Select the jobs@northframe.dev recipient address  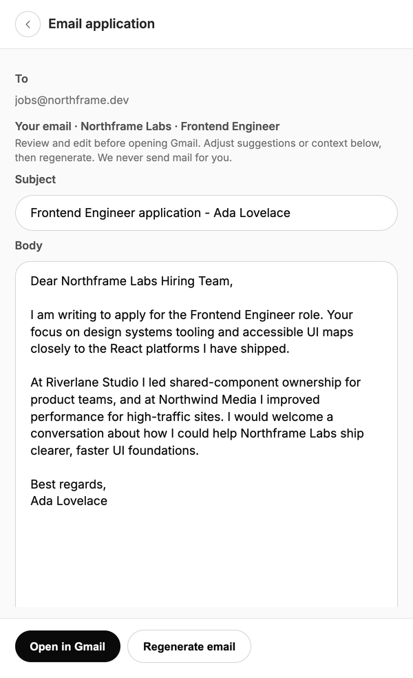click(72, 101)
